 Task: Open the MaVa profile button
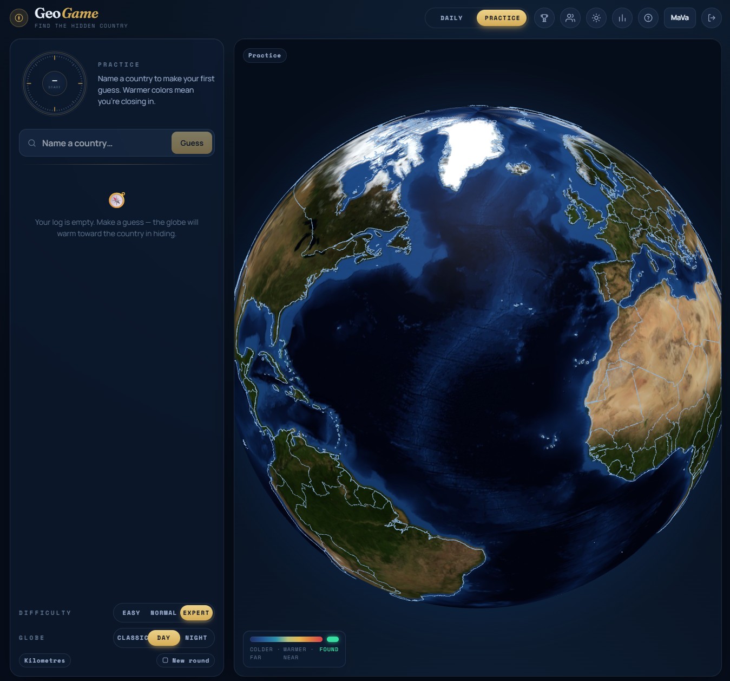pos(680,18)
